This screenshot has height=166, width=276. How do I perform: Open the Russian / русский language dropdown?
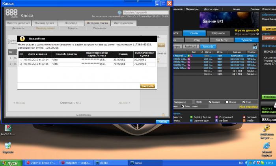pyautogui.click(x=145, y=13)
